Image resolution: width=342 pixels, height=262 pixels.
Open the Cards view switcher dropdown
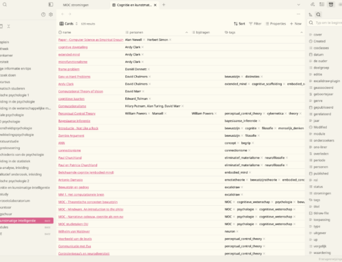68,24
